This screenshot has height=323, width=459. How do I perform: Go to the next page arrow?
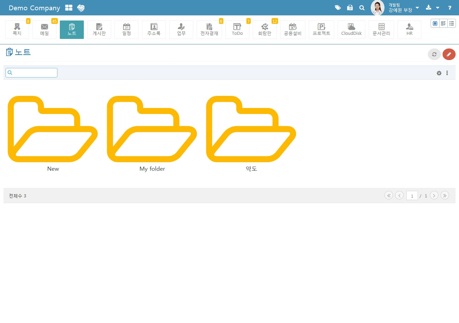point(434,196)
